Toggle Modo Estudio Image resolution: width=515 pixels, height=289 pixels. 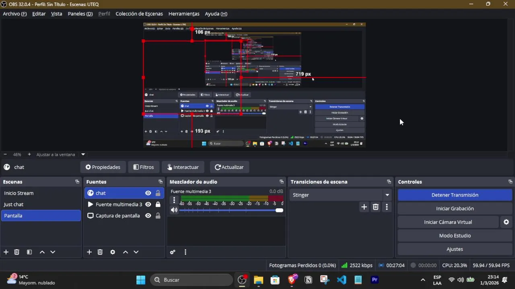tap(455, 236)
